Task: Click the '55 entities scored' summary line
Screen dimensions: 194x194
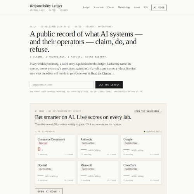Action: (78, 124)
